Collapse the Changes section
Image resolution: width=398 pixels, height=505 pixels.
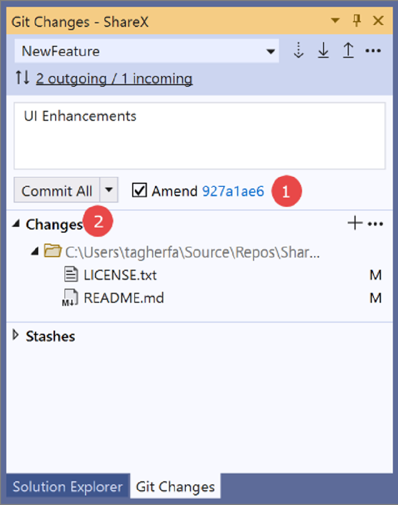[x=16, y=224]
